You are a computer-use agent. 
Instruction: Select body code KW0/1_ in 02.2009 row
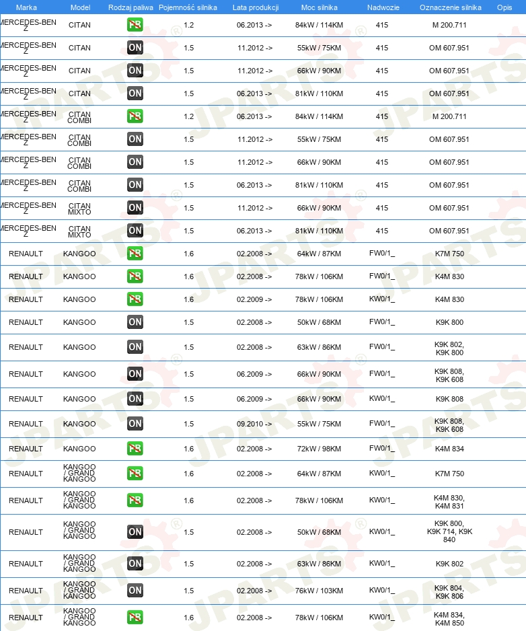[382, 299]
